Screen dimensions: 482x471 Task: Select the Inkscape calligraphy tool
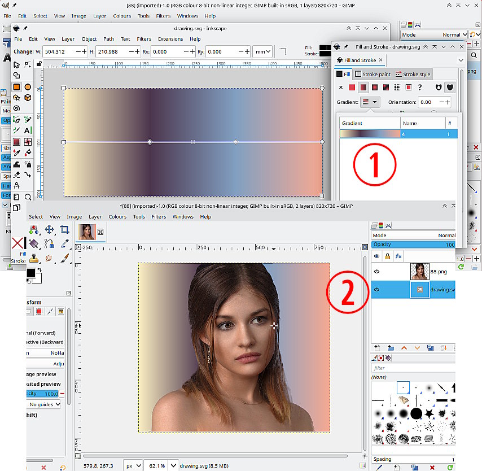pos(16,130)
